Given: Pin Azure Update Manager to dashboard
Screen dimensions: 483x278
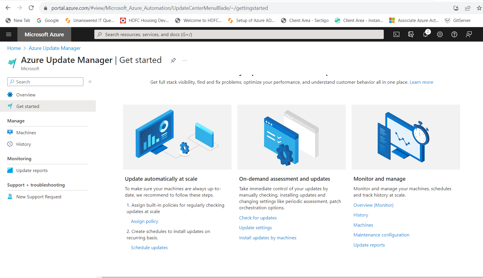Looking at the screenshot, I should [x=173, y=60].
